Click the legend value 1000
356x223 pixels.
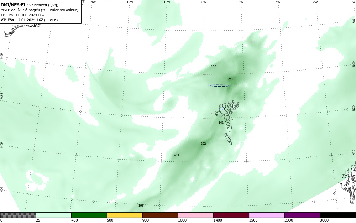coord(182,220)
